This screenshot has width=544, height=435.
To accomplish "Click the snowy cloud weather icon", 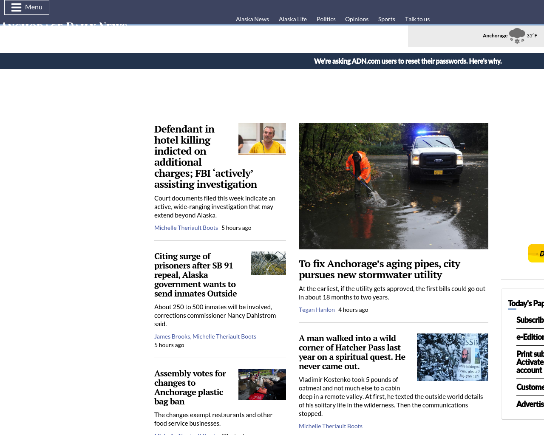I will click(517, 36).
